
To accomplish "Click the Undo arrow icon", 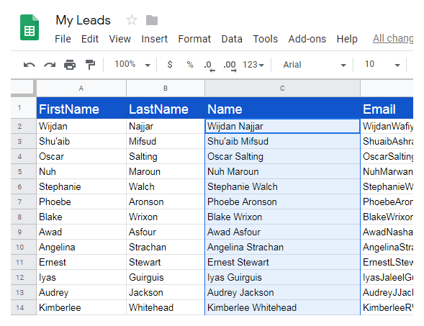I will [x=30, y=65].
